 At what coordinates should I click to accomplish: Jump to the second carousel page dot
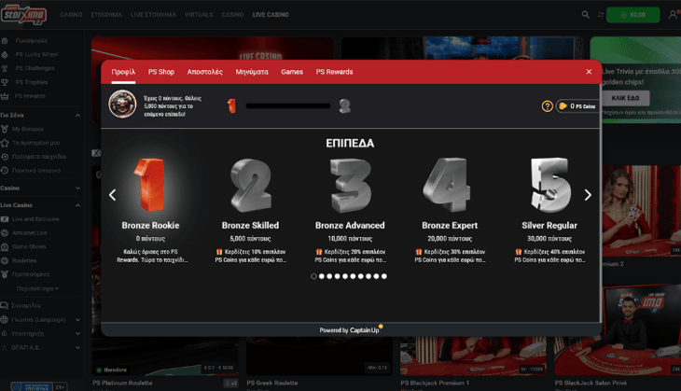coord(322,276)
